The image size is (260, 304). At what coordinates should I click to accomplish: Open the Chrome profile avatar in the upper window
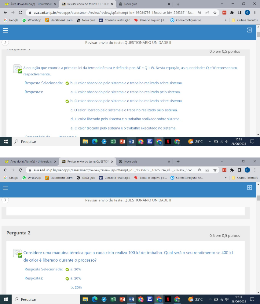tap(247, 13)
